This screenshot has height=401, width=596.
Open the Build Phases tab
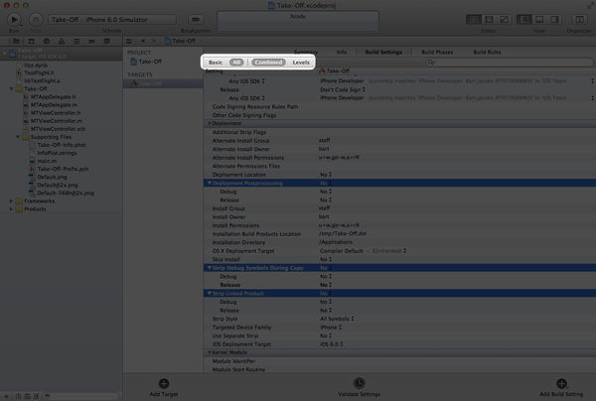(x=437, y=52)
